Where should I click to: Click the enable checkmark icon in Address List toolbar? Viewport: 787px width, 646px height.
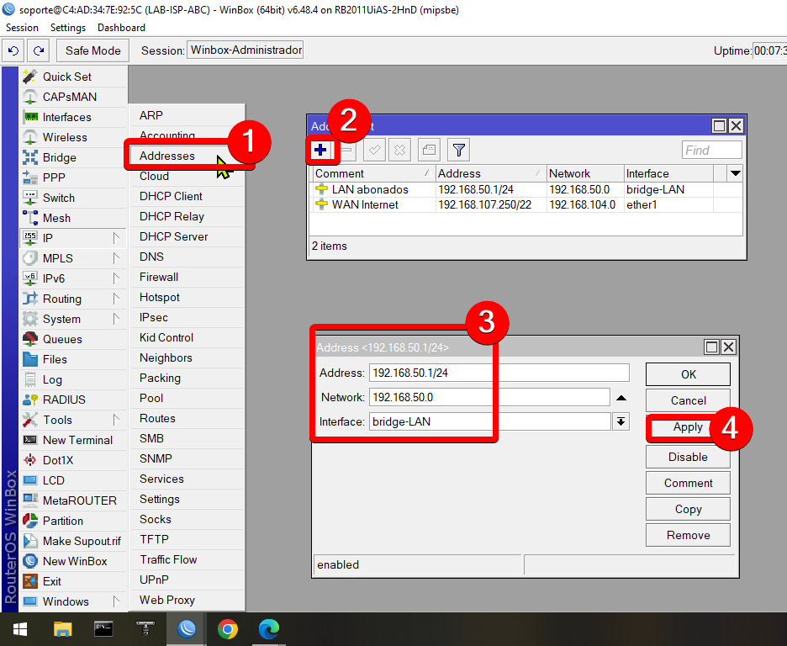tap(373, 149)
